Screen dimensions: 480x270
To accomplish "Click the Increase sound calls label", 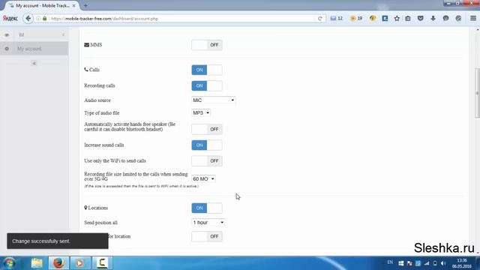I will [104, 145].
